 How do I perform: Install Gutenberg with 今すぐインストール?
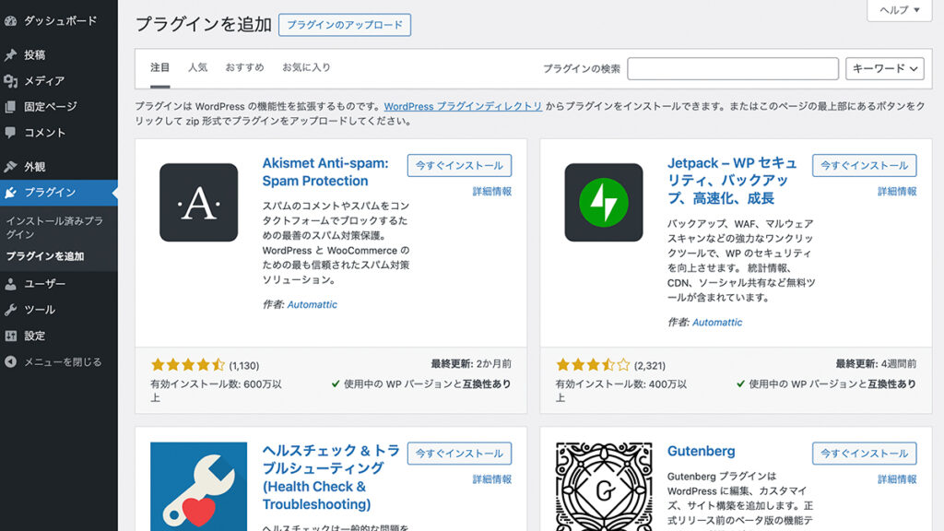(865, 454)
